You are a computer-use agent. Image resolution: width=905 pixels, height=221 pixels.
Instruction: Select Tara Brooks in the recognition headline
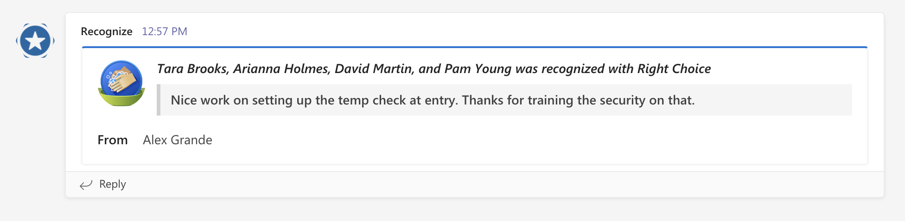coord(192,69)
